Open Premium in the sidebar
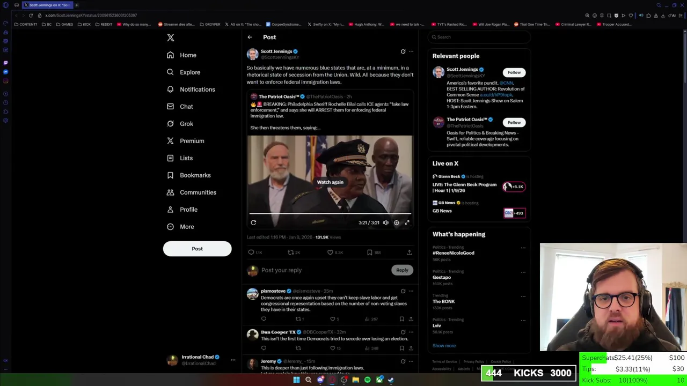The image size is (687, 386). pos(185,141)
